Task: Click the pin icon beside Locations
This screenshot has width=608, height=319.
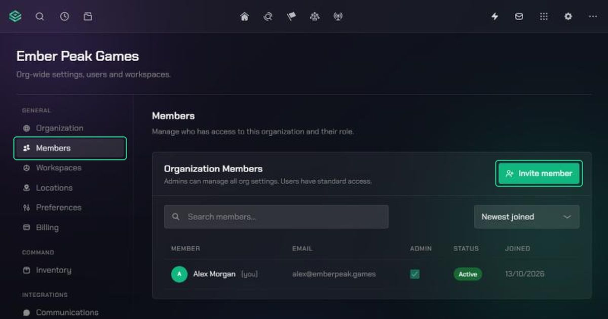Action: pyautogui.click(x=27, y=188)
